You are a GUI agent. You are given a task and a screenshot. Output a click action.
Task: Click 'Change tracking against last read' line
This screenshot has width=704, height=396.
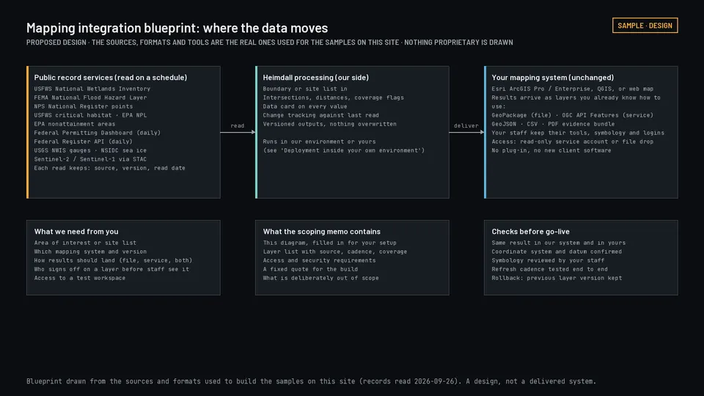(x=320, y=115)
